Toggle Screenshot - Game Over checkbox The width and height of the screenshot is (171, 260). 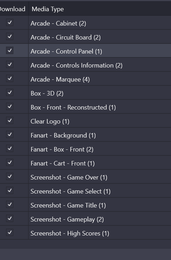tap(10, 176)
